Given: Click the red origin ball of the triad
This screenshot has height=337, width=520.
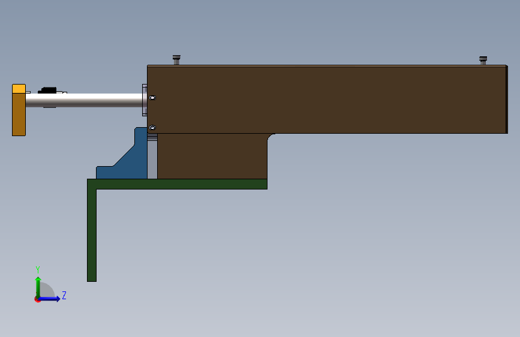Looking at the screenshot, I should (37, 300).
